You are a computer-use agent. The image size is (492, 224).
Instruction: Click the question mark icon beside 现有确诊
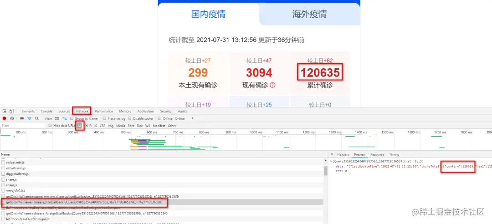[272, 85]
